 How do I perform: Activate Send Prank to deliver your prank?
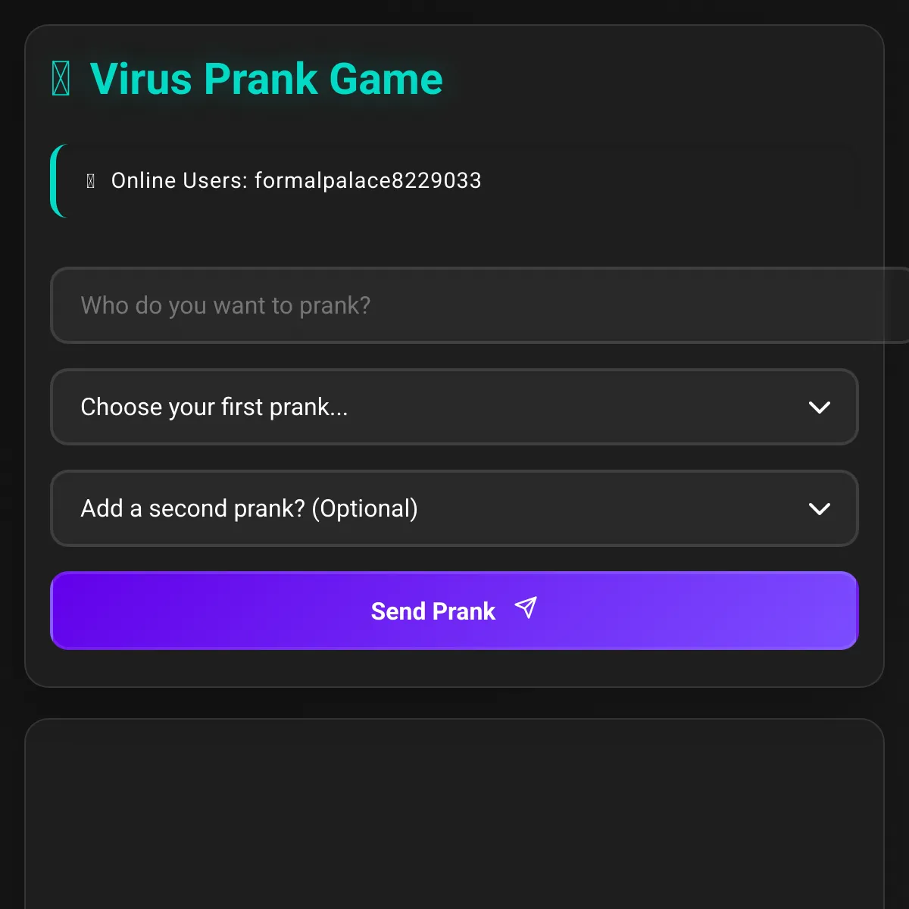click(453, 611)
